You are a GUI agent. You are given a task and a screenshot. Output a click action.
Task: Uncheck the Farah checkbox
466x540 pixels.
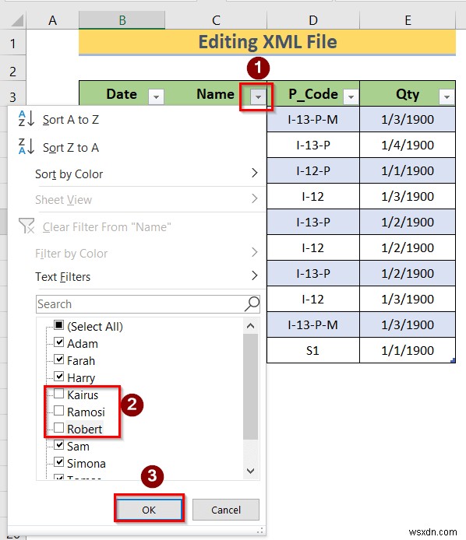(59, 359)
